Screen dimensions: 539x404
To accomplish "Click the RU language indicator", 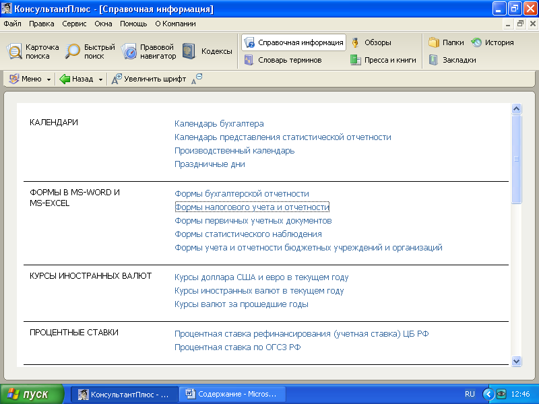I will pos(470,394).
